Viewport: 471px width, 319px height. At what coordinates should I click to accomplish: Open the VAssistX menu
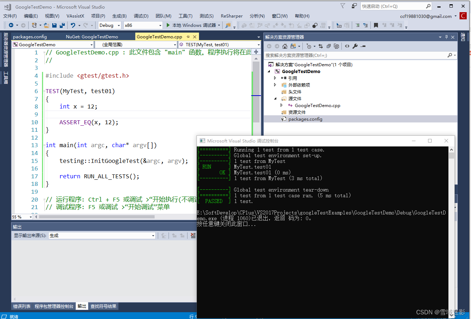(x=75, y=16)
